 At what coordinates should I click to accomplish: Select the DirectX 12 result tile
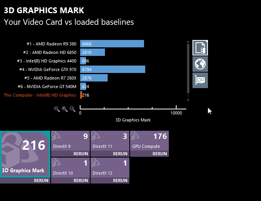[110, 168]
